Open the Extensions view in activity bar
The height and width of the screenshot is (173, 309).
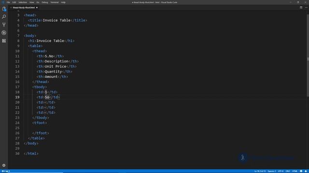coord(4,41)
